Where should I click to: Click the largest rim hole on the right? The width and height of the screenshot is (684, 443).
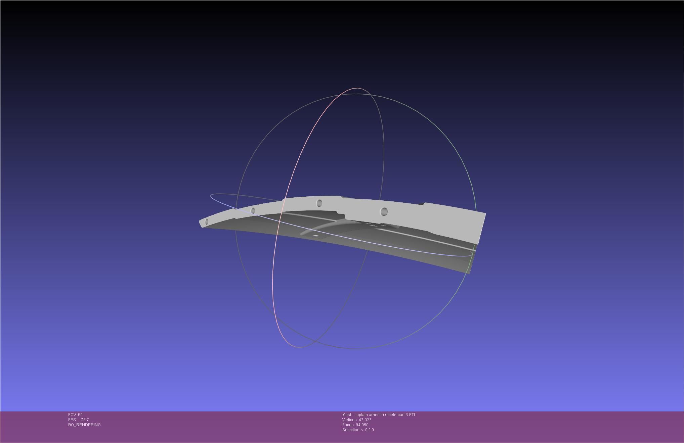pyautogui.click(x=384, y=212)
